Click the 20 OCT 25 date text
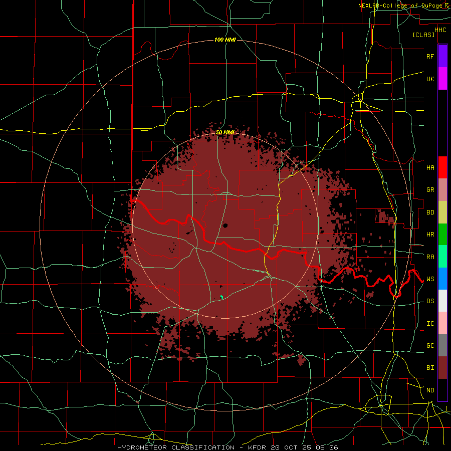 (292, 447)
